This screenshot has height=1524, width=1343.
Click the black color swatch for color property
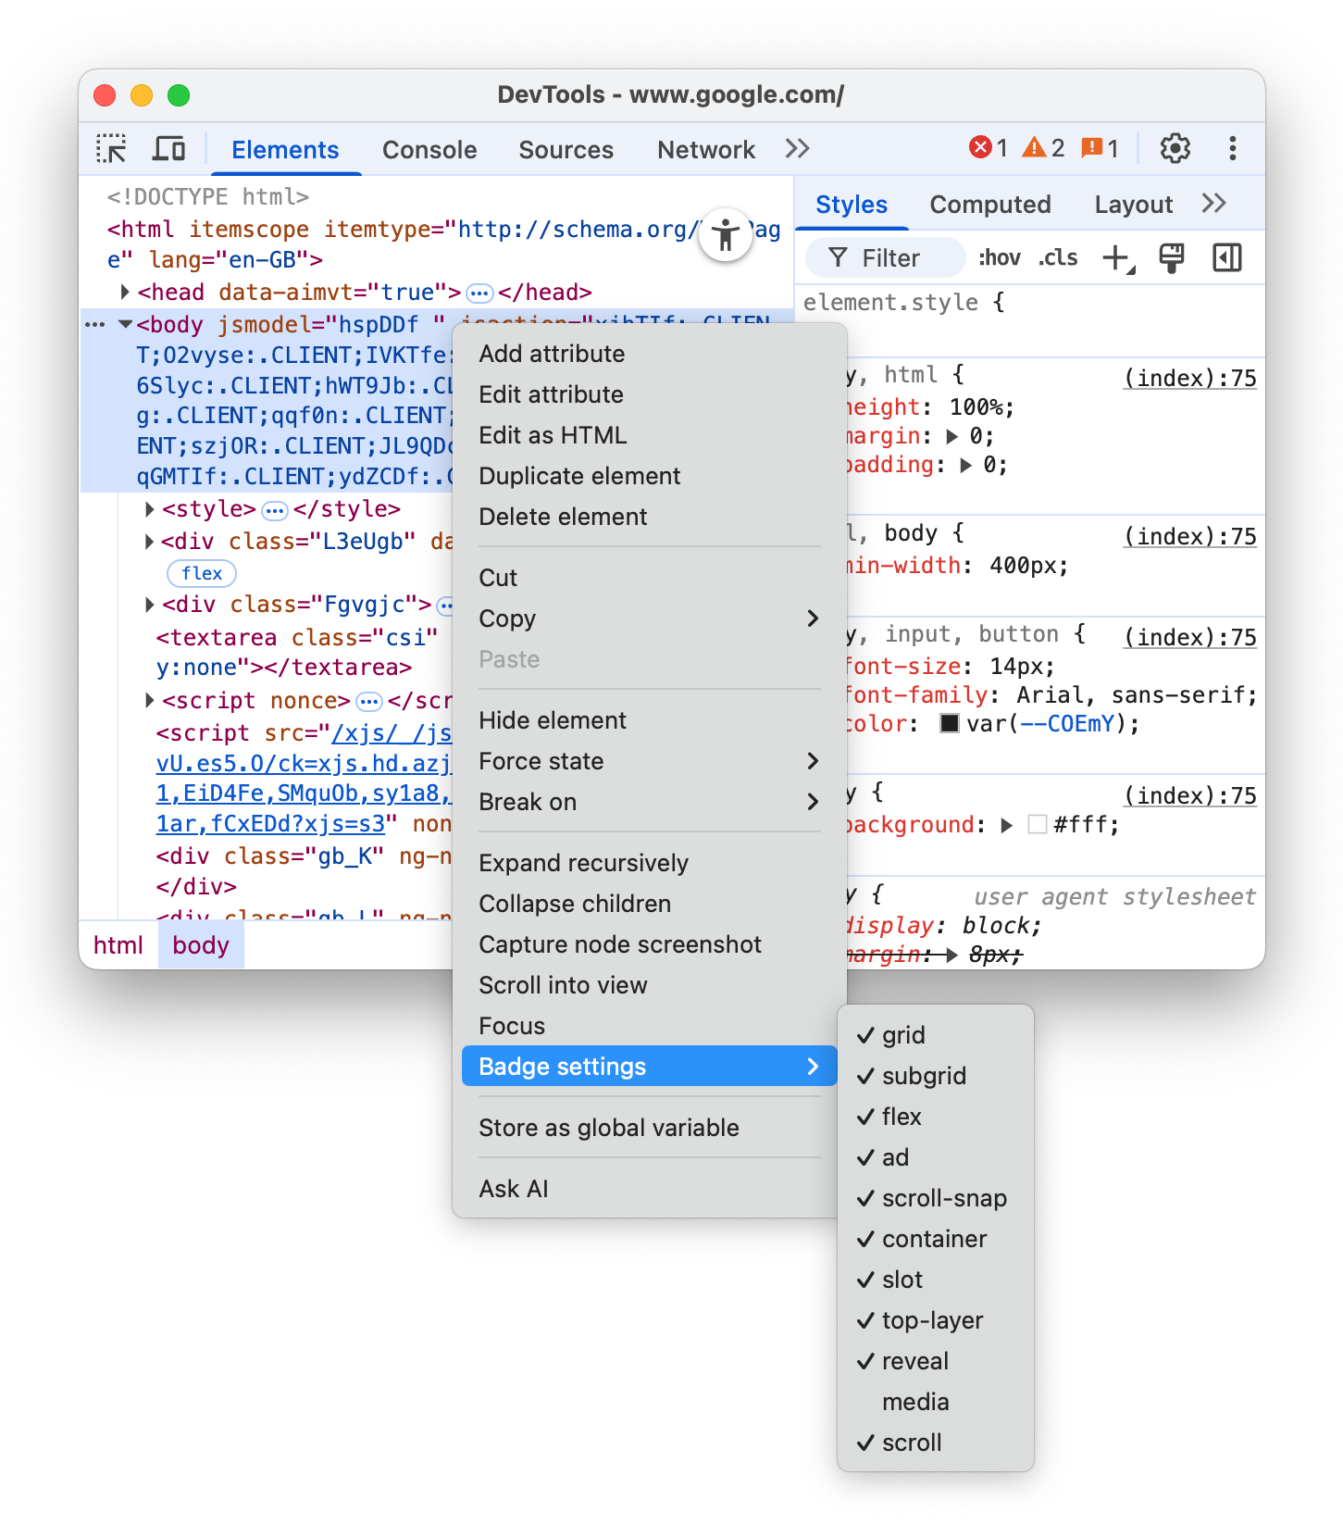point(949,723)
